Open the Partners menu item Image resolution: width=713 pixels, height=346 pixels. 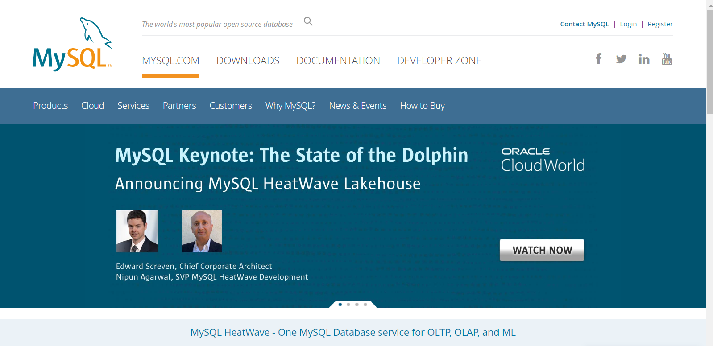coord(179,106)
